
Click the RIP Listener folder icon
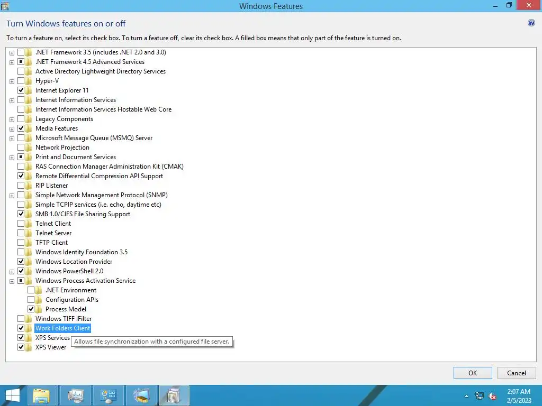pos(29,186)
